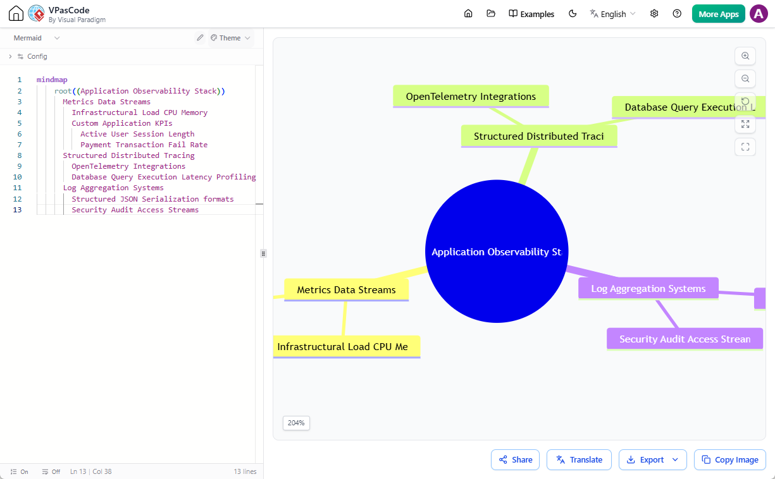Click code line 'Security Audit Access Streams'
The image size is (775, 479).
135,210
